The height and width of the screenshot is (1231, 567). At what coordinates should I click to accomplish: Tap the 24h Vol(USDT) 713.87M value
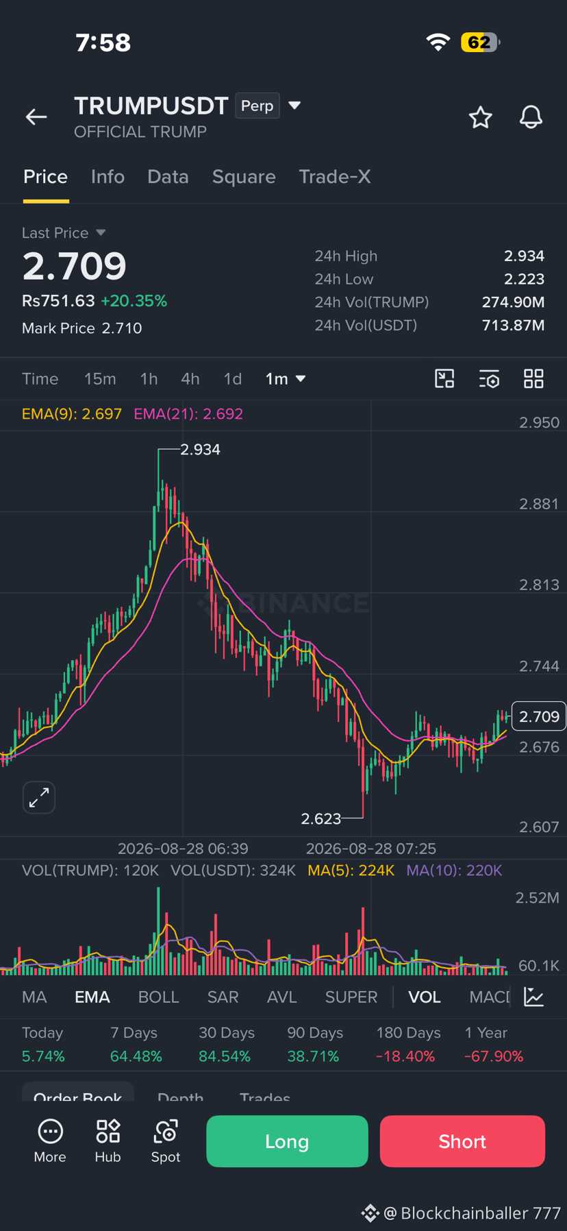(x=513, y=325)
